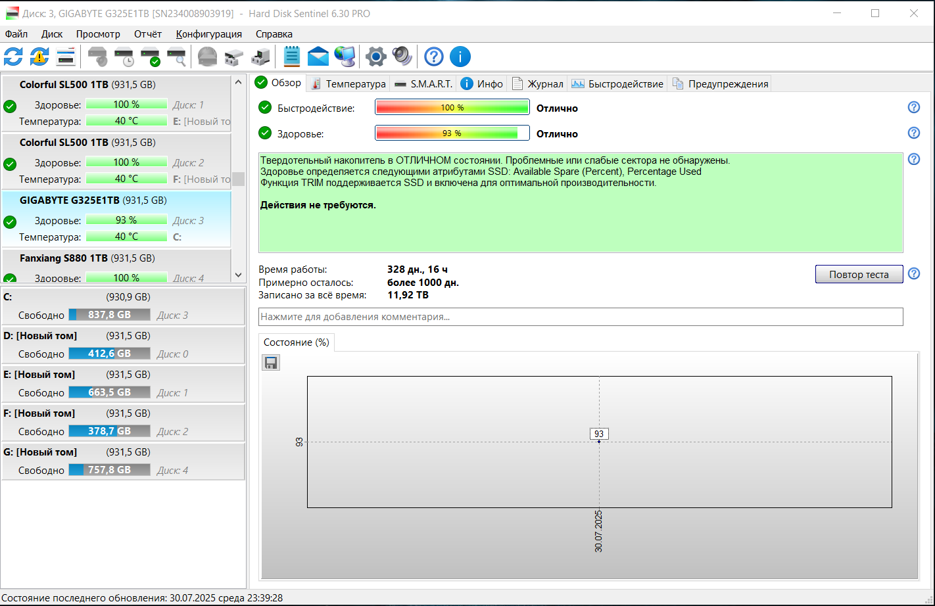Click the Быстродействие 100 % gradient bar
The height and width of the screenshot is (606, 935).
(x=452, y=107)
